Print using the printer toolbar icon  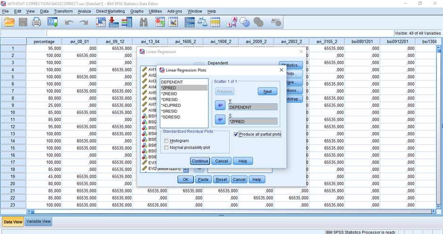point(36,22)
